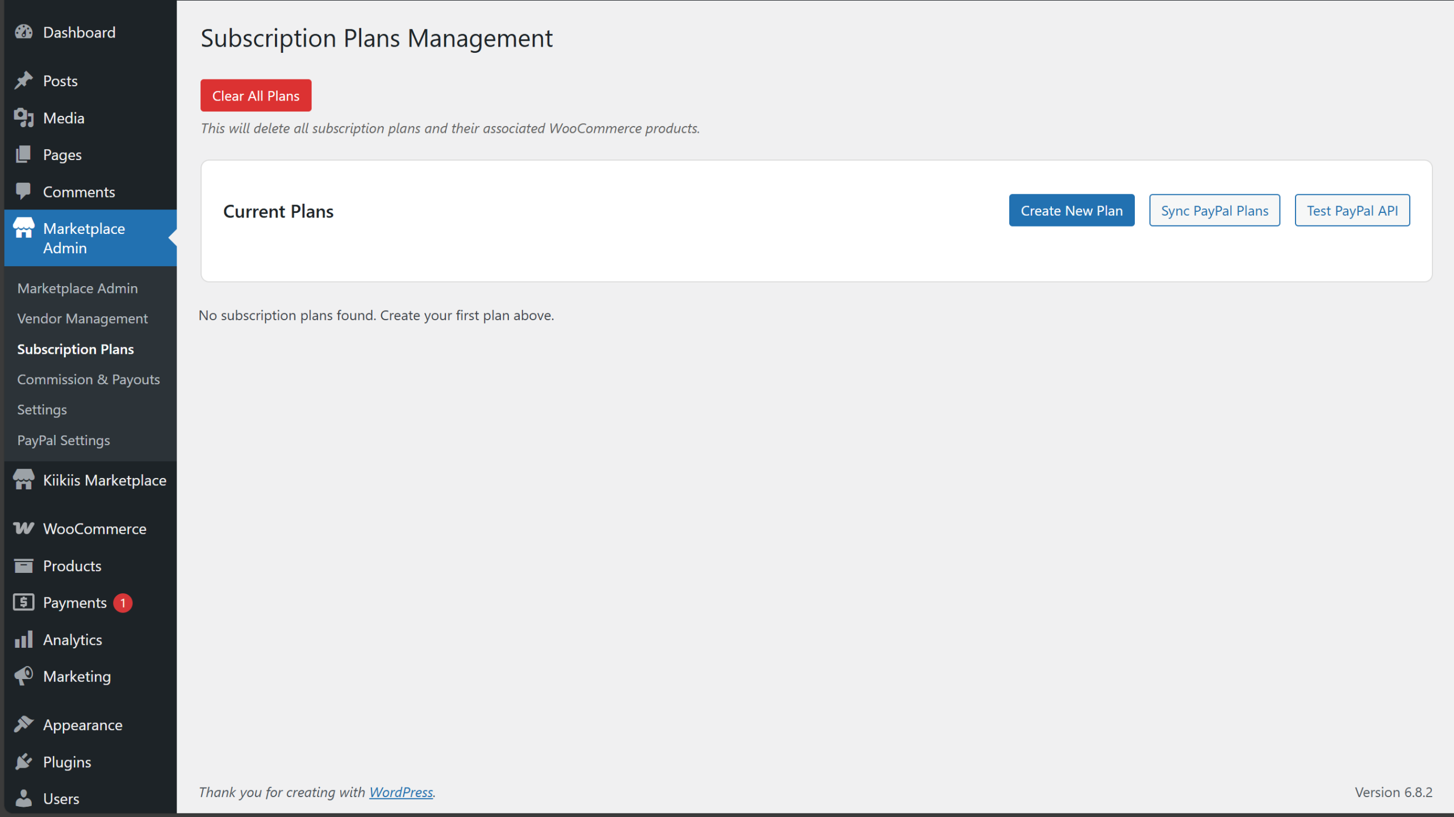This screenshot has height=817, width=1454.
Task: Open the WooCommerce menu label
Action: tap(95, 529)
